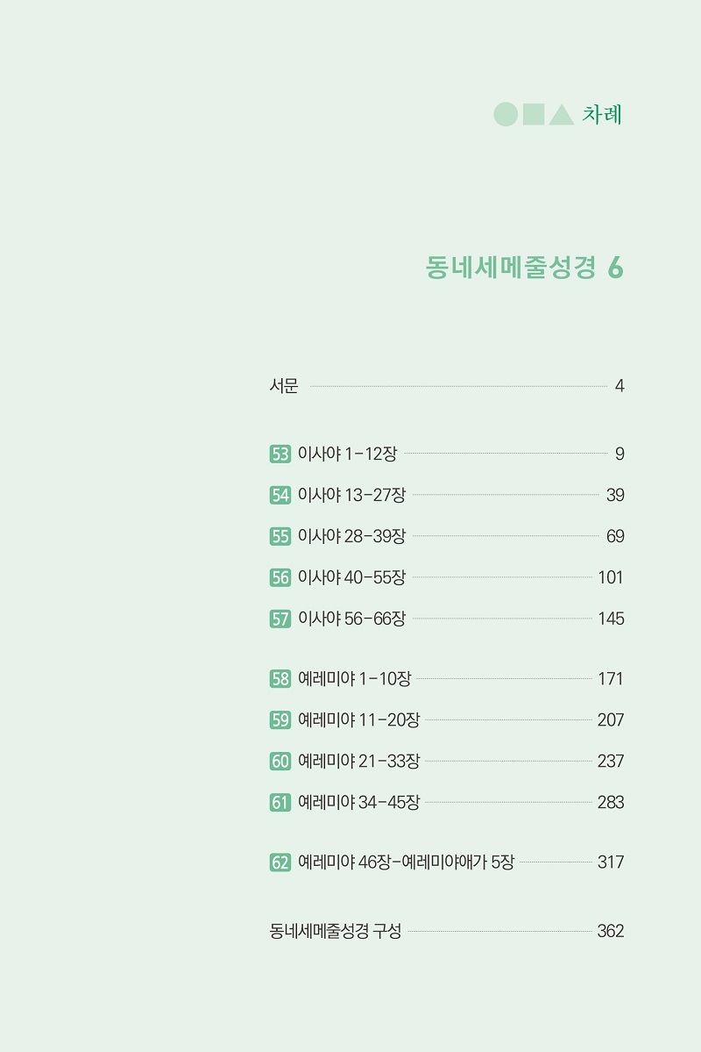Open 이사야 1-12장 chapter entry
701x1052 pixels.
447,454
